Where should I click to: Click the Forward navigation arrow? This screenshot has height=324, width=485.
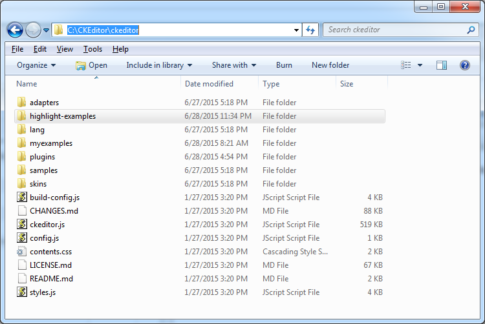33,30
